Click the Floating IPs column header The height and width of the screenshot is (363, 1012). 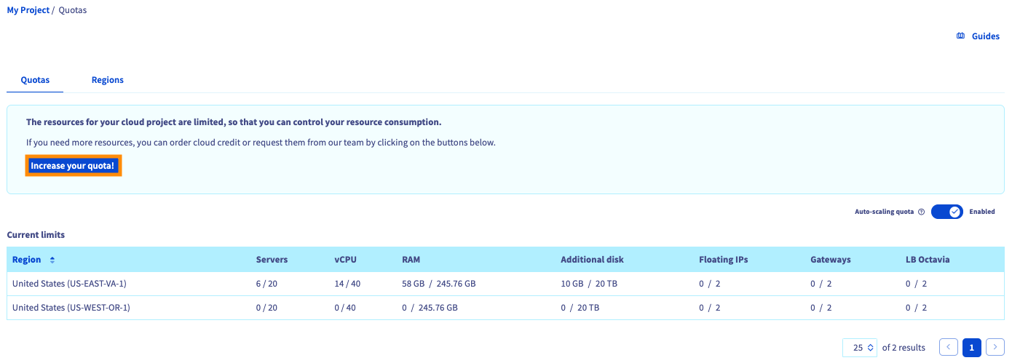pyautogui.click(x=724, y=260)
